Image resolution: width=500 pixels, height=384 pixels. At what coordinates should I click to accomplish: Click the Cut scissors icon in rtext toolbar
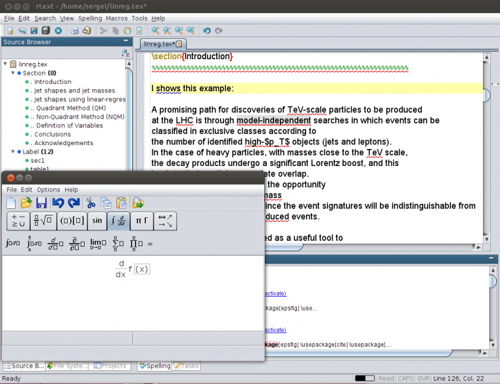pyautogui.click(x=104, y=31)
